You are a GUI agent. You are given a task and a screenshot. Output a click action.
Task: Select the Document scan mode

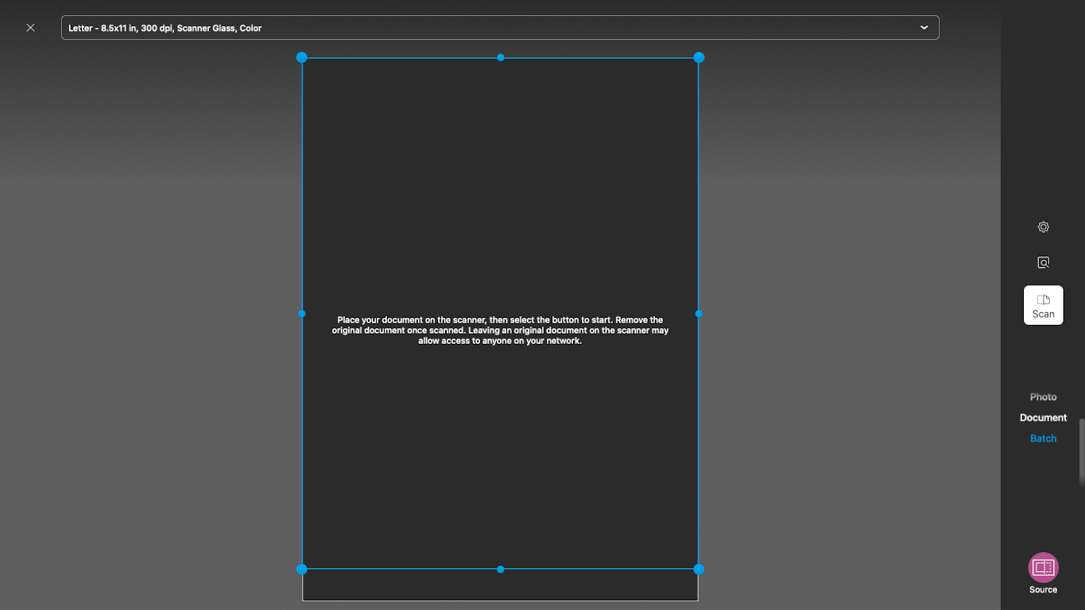click(1043, 417)
